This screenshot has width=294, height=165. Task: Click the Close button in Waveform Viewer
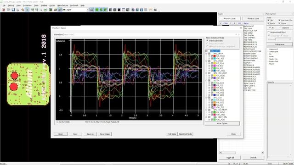pyautogui.click(x=233, y=134)
